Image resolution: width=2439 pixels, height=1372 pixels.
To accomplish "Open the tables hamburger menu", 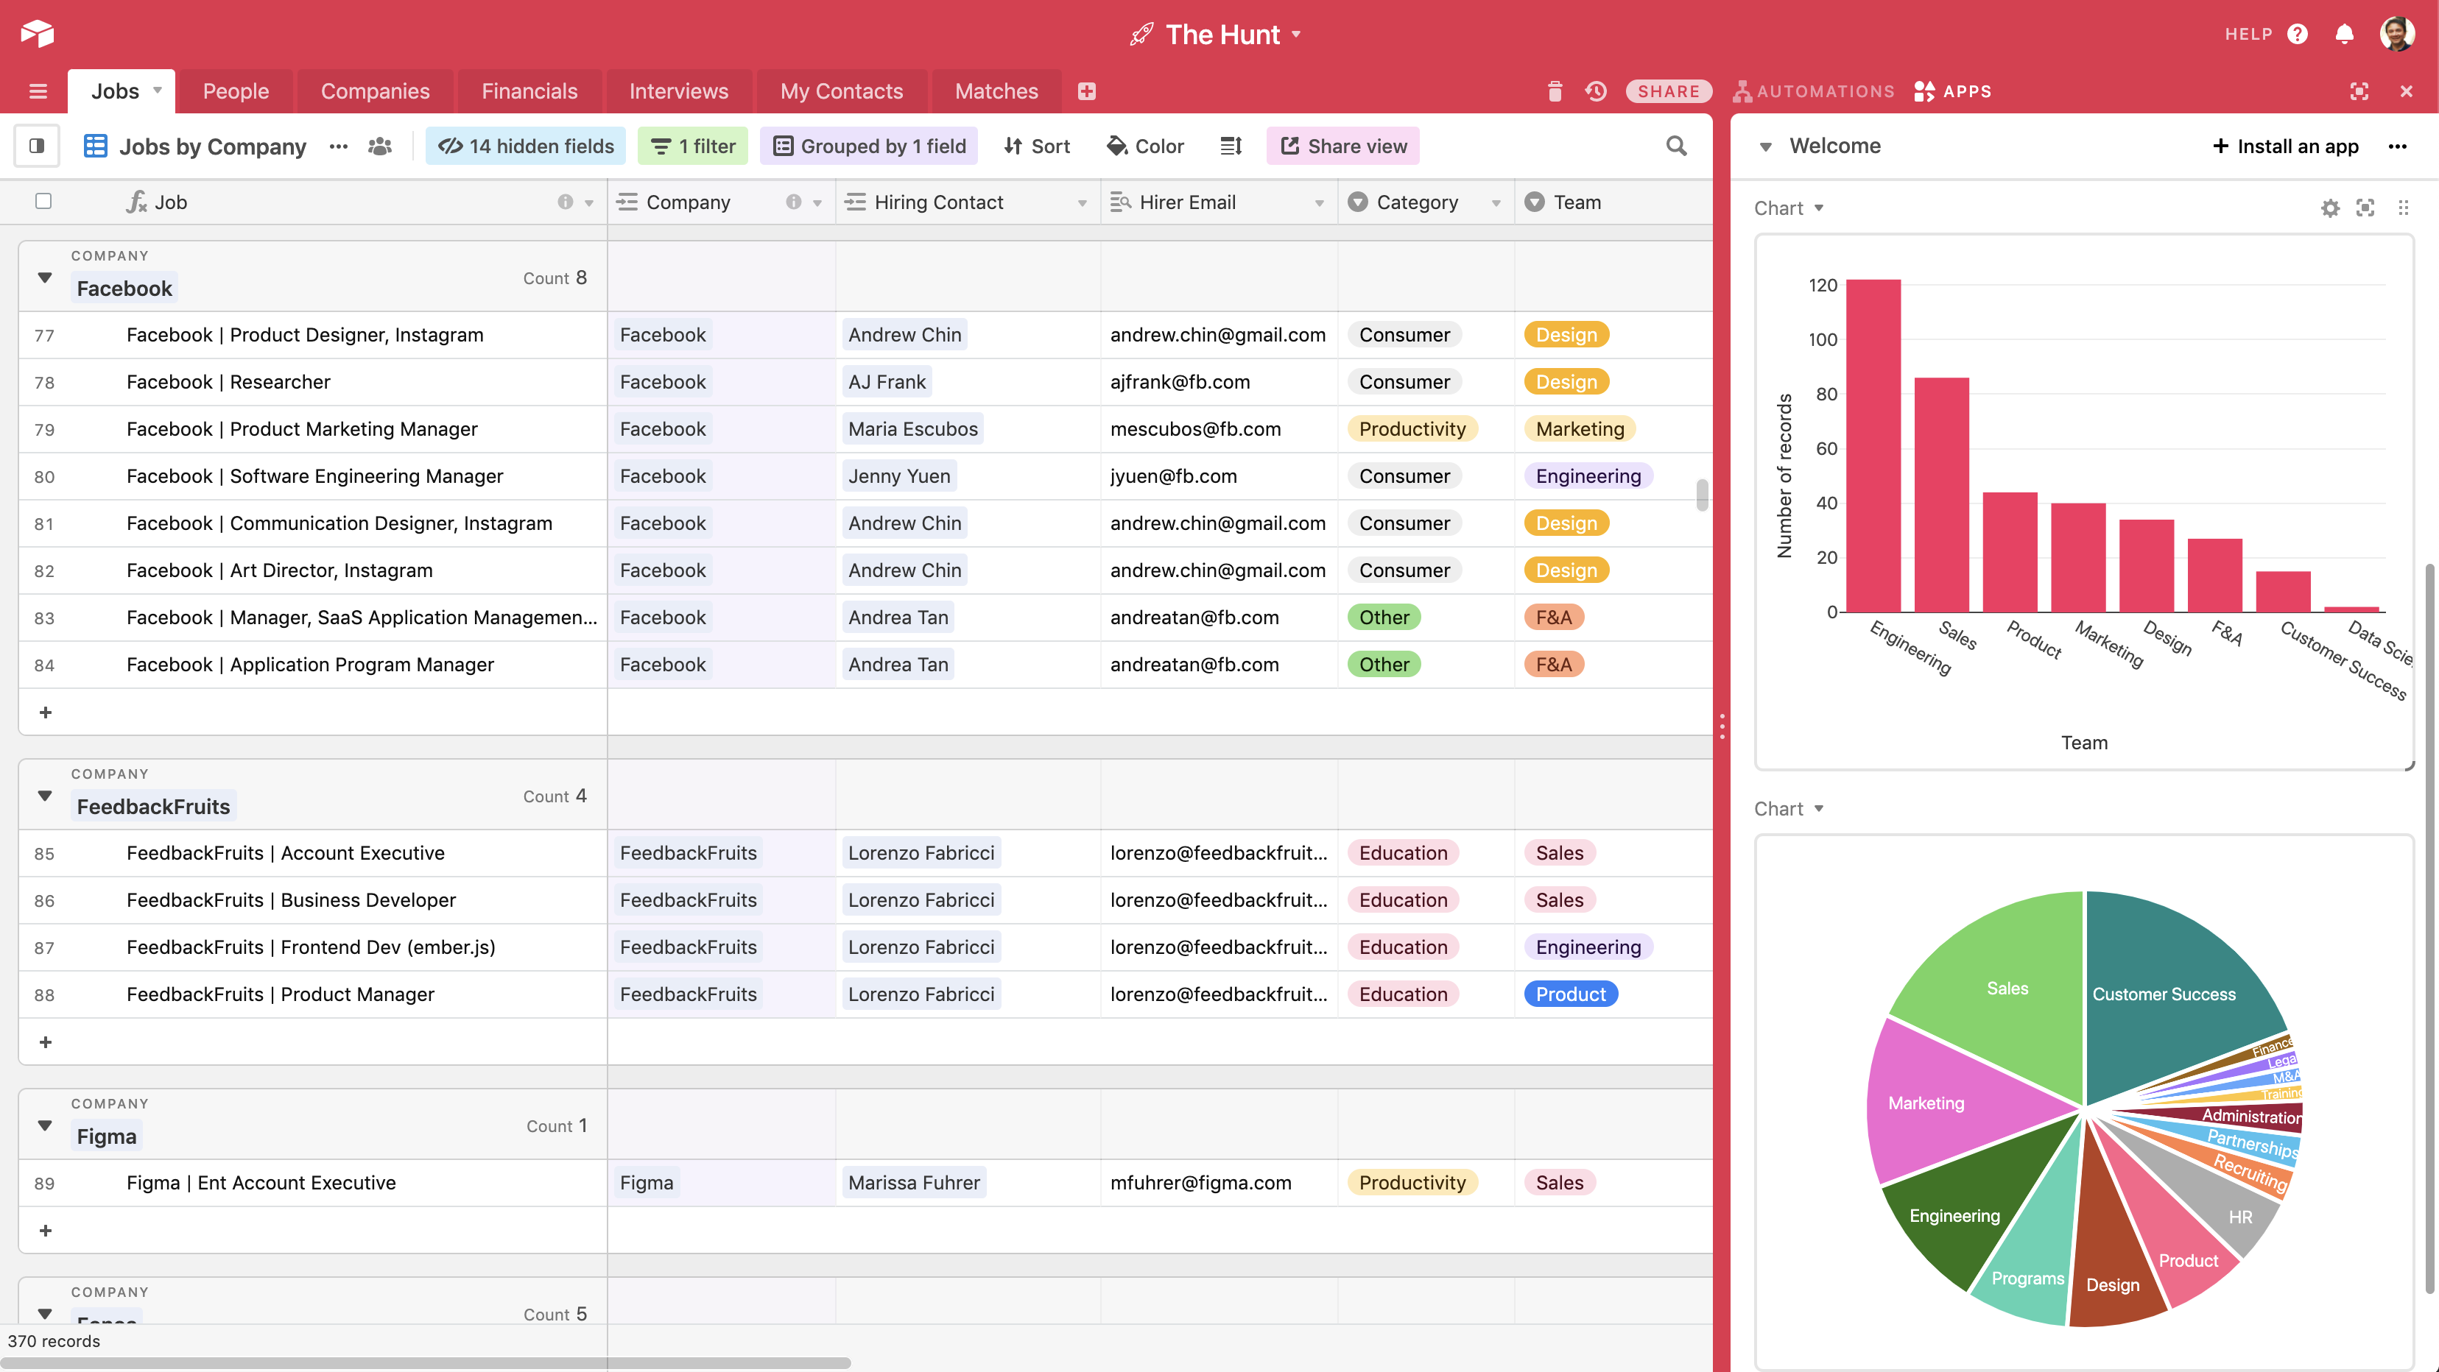I will [38, 92].
